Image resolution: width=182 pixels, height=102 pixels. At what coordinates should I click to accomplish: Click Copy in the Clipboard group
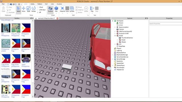pos(9,7)
